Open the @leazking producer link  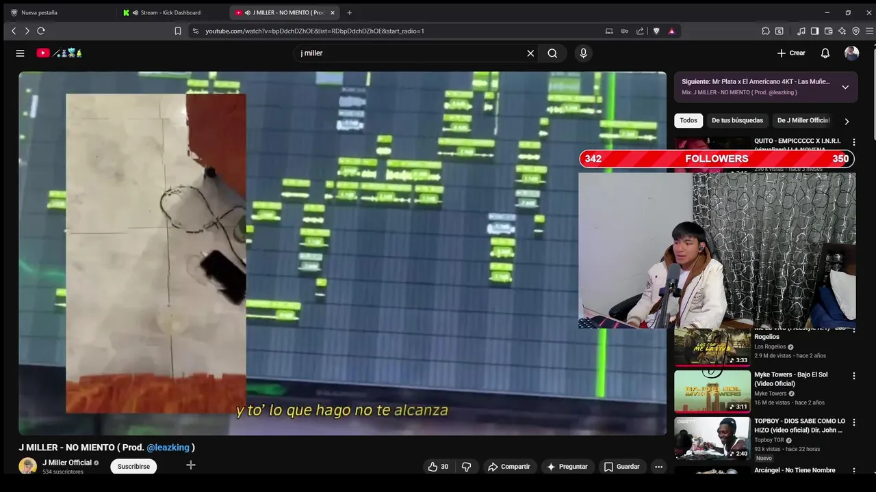point(168,448)
